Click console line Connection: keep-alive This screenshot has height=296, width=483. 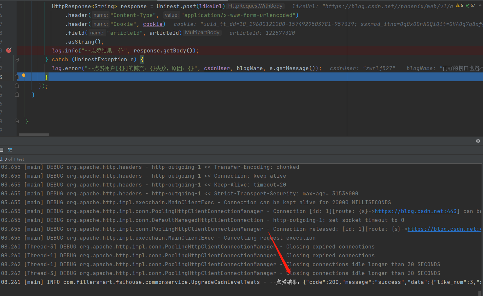click(143, 176)
